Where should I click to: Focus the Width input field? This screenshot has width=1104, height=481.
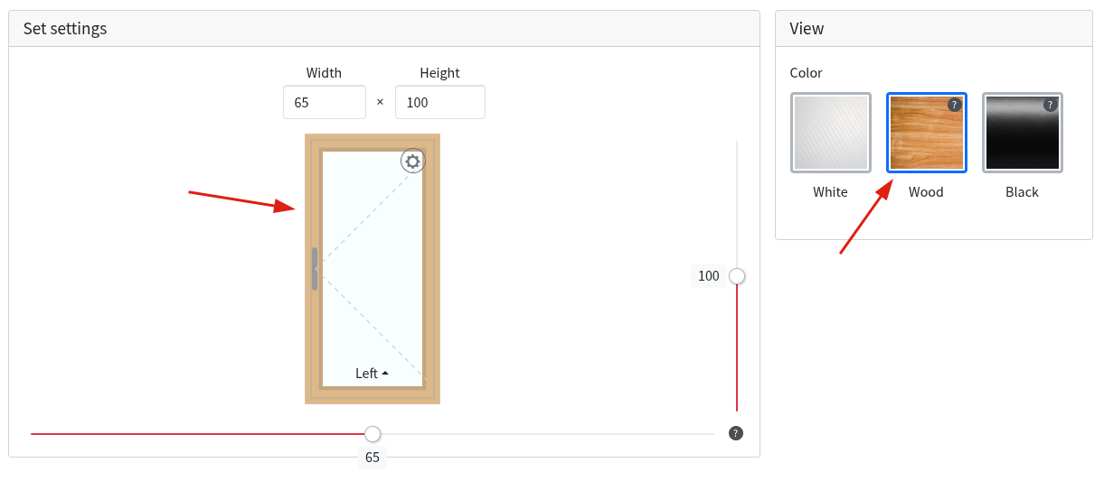point(325,102)
